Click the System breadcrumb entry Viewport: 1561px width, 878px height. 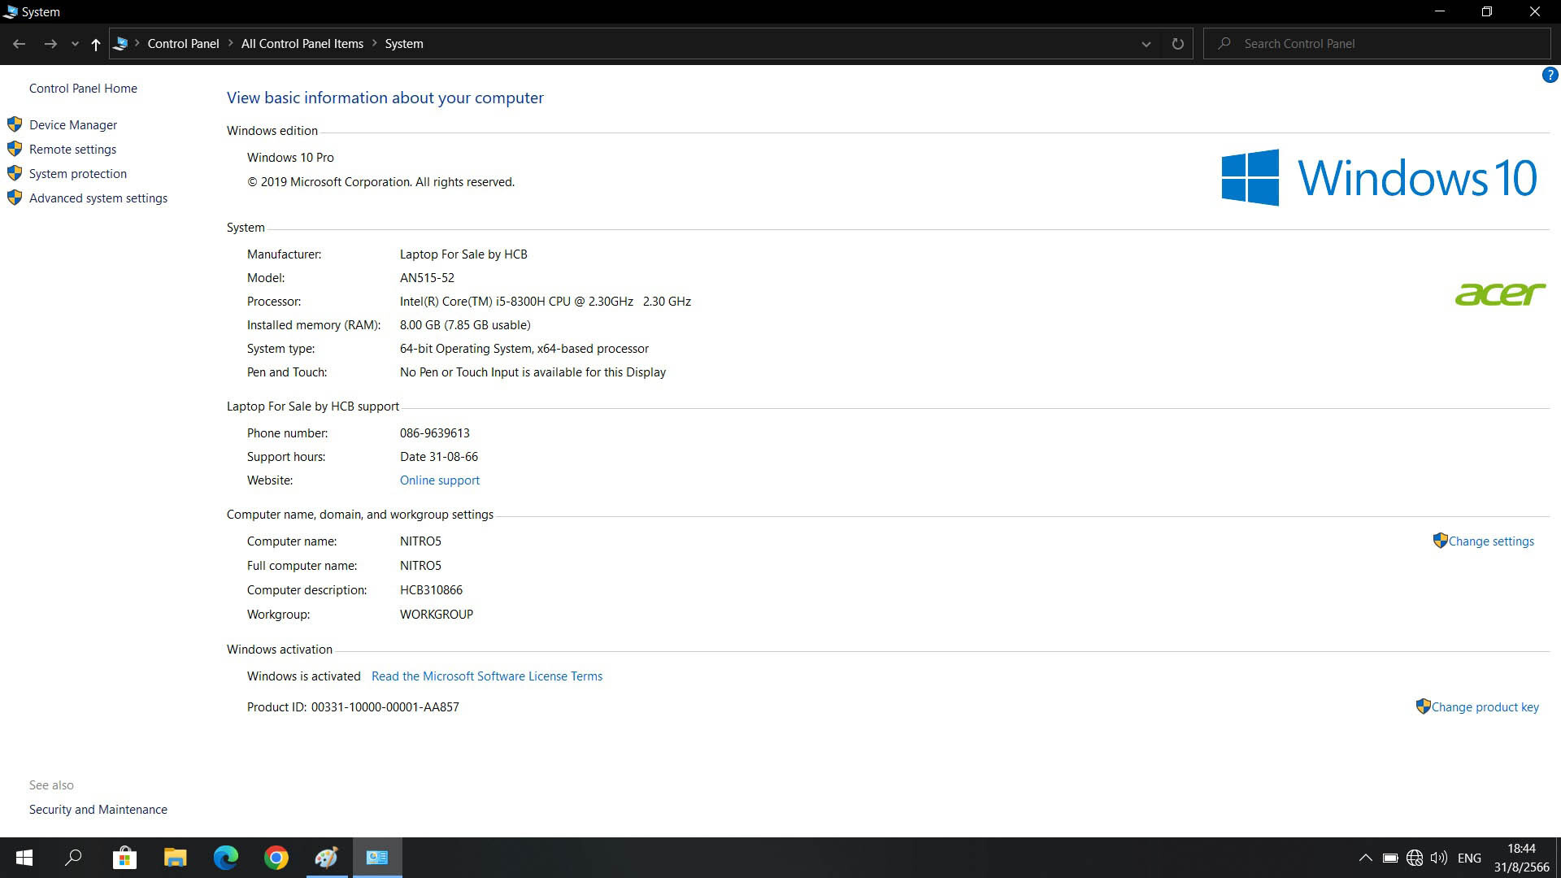(404, 44)
